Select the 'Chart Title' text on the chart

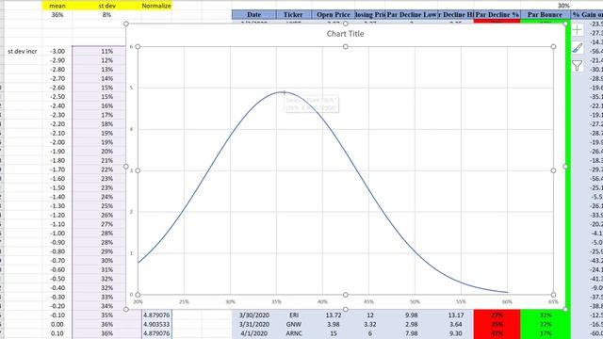click(x=345, y=34)
